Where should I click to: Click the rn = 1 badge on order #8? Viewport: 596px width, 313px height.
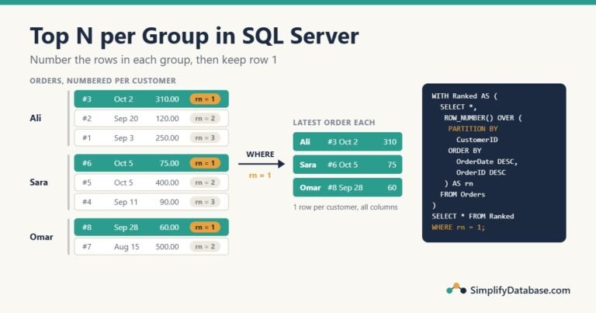[205, 227]
